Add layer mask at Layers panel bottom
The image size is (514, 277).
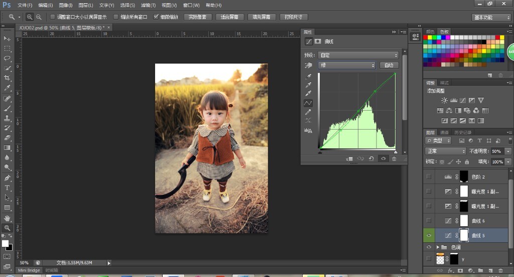[x=460, y=271]
